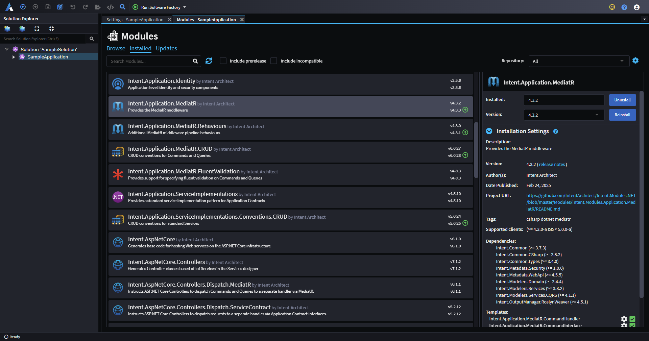Click the Intent Architect logo icon
This screenshot has height=341, width=649.
9,7
